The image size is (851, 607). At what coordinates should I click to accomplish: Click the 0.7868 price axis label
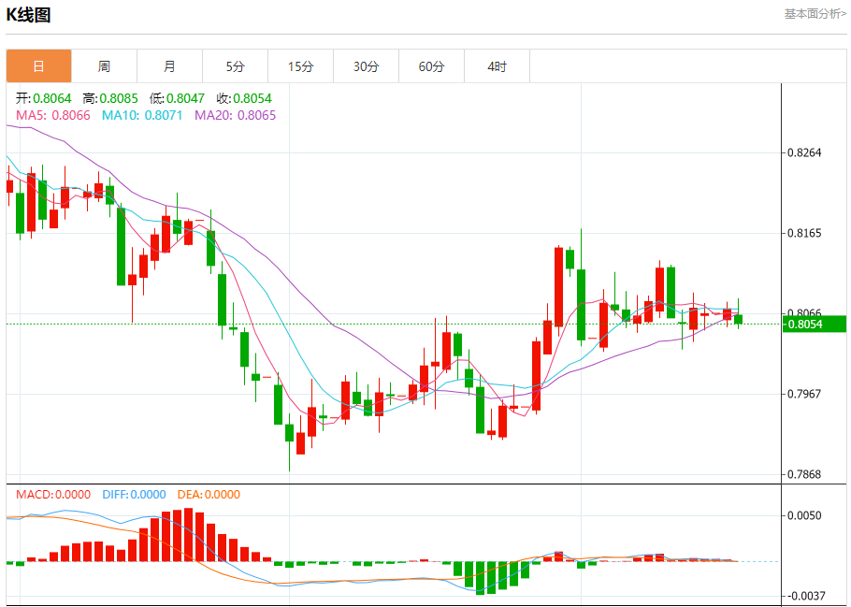tap(804, 474)
